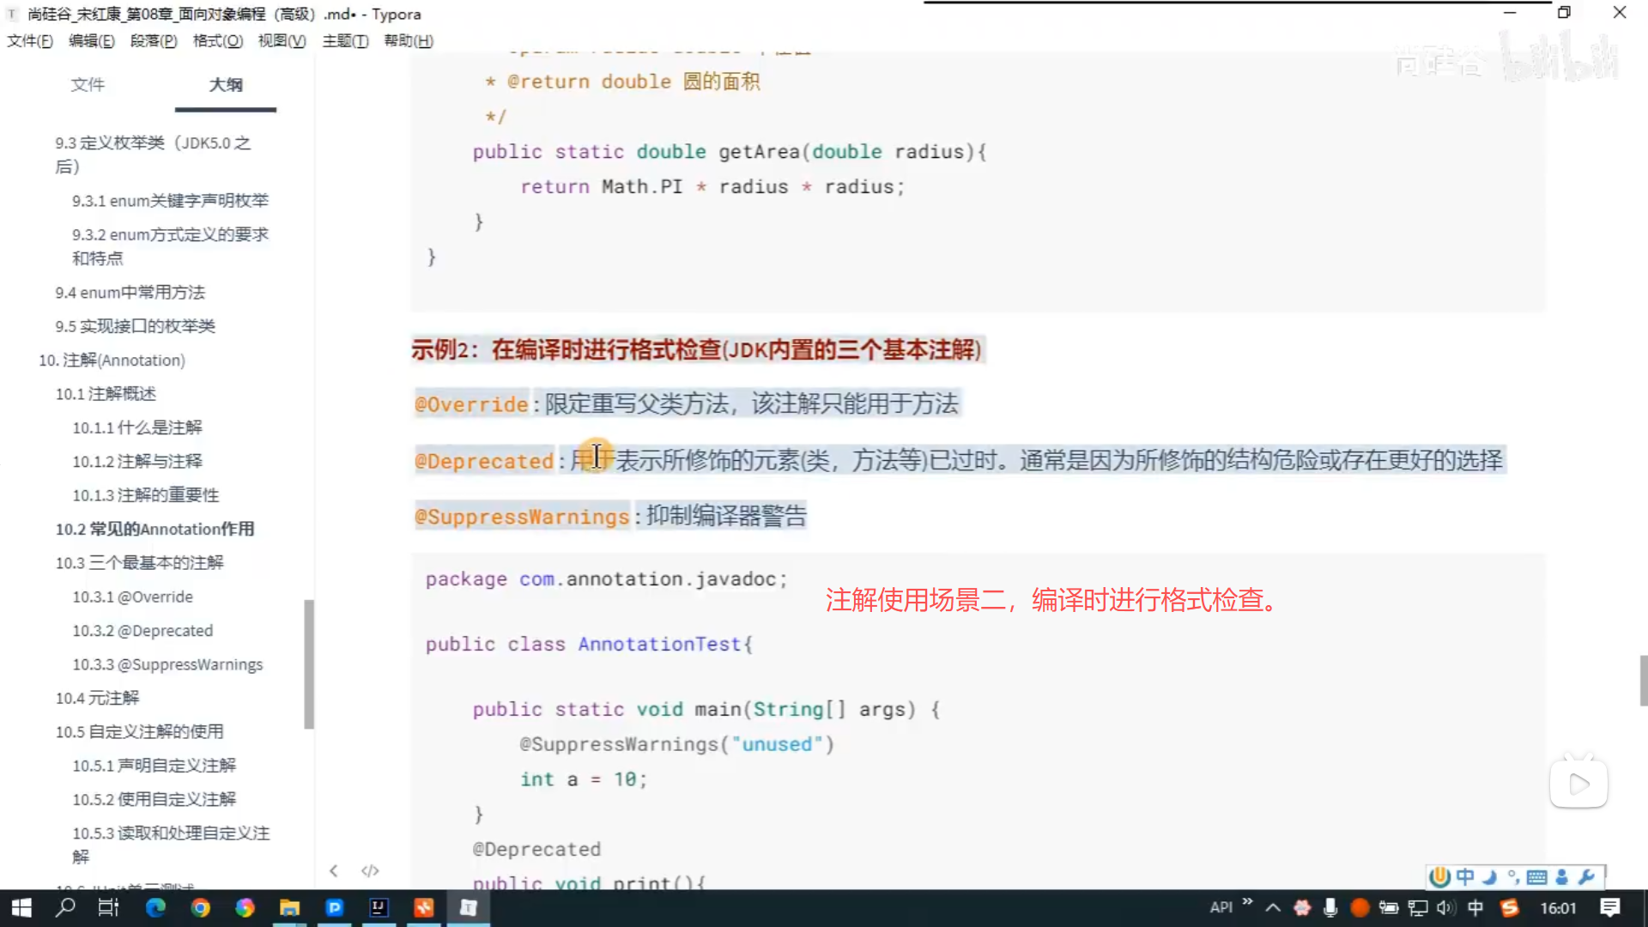Show hidden system tray icons

tap(1273, 907)
